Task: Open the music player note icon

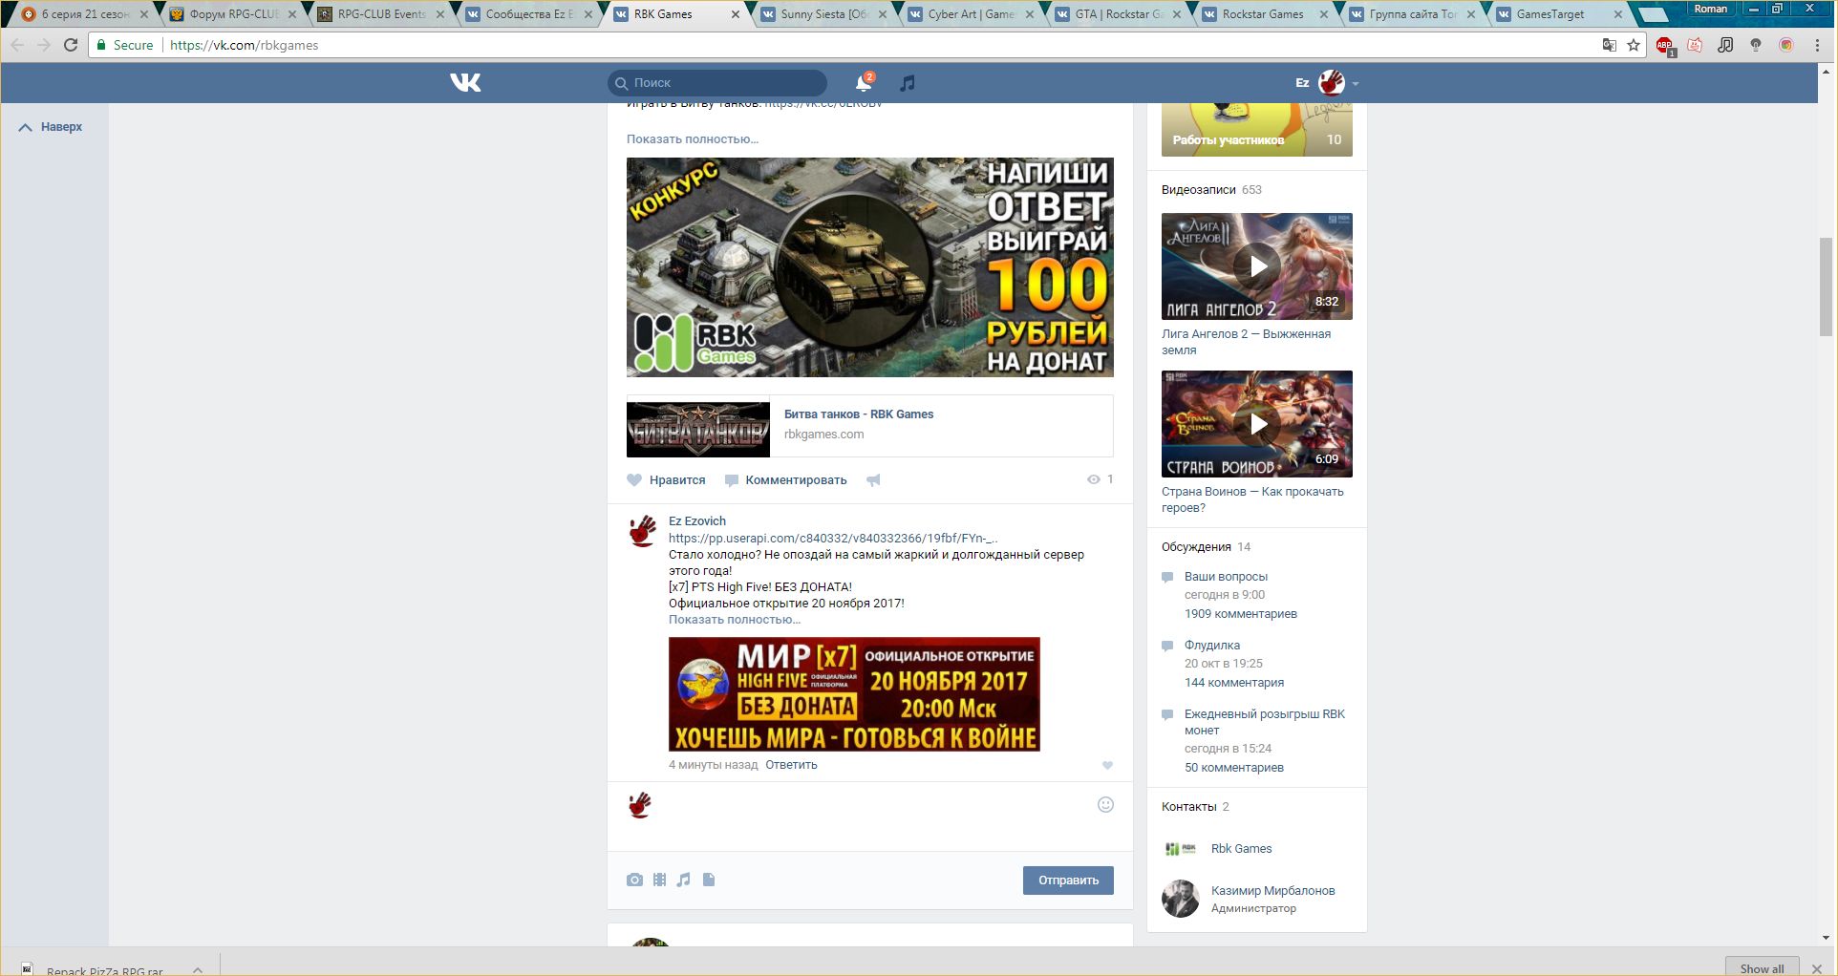Action: coord(908,83)
